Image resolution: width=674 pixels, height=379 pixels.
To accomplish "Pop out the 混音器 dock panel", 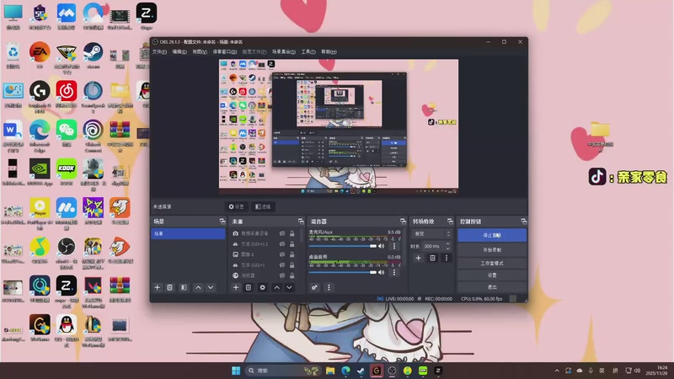I will [403, 222].
